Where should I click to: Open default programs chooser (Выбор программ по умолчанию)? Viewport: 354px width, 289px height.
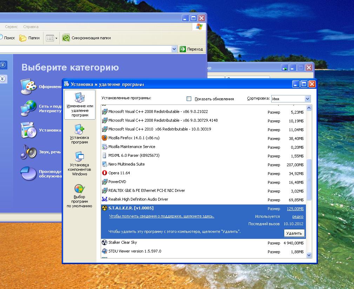pos(79,196)
